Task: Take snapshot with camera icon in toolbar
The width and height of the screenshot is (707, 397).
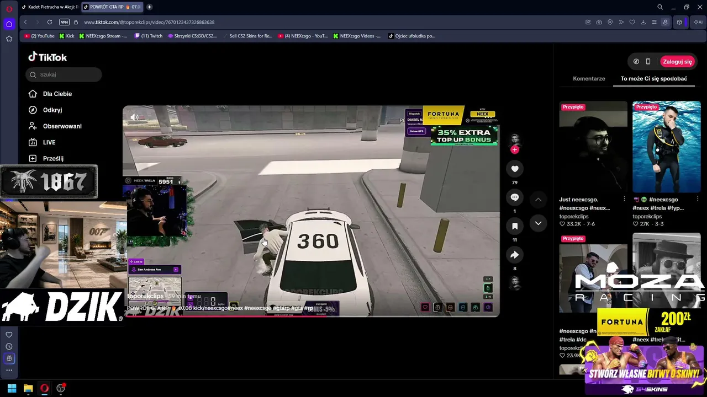Action: pos(599,22)
